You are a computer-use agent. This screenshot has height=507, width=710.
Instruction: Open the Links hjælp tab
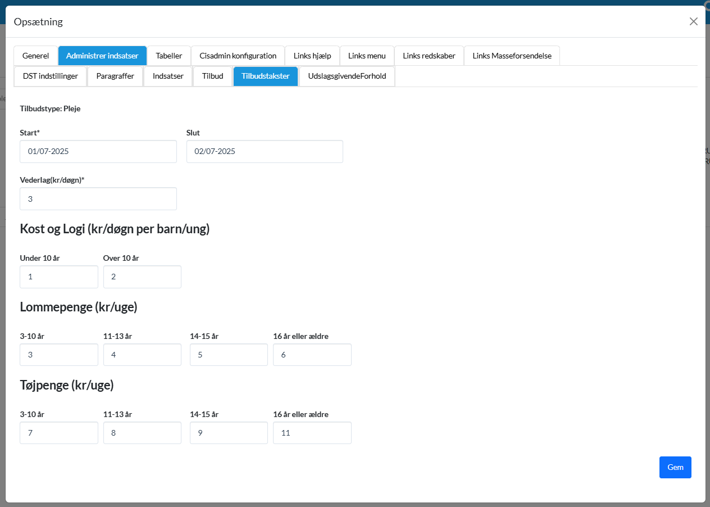(x=312, y=56)
